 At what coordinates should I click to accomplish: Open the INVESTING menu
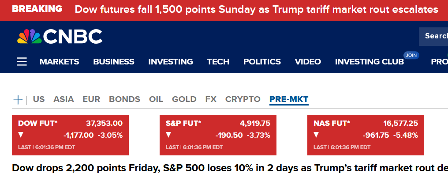pyautogui.click(x=171, y=62)
